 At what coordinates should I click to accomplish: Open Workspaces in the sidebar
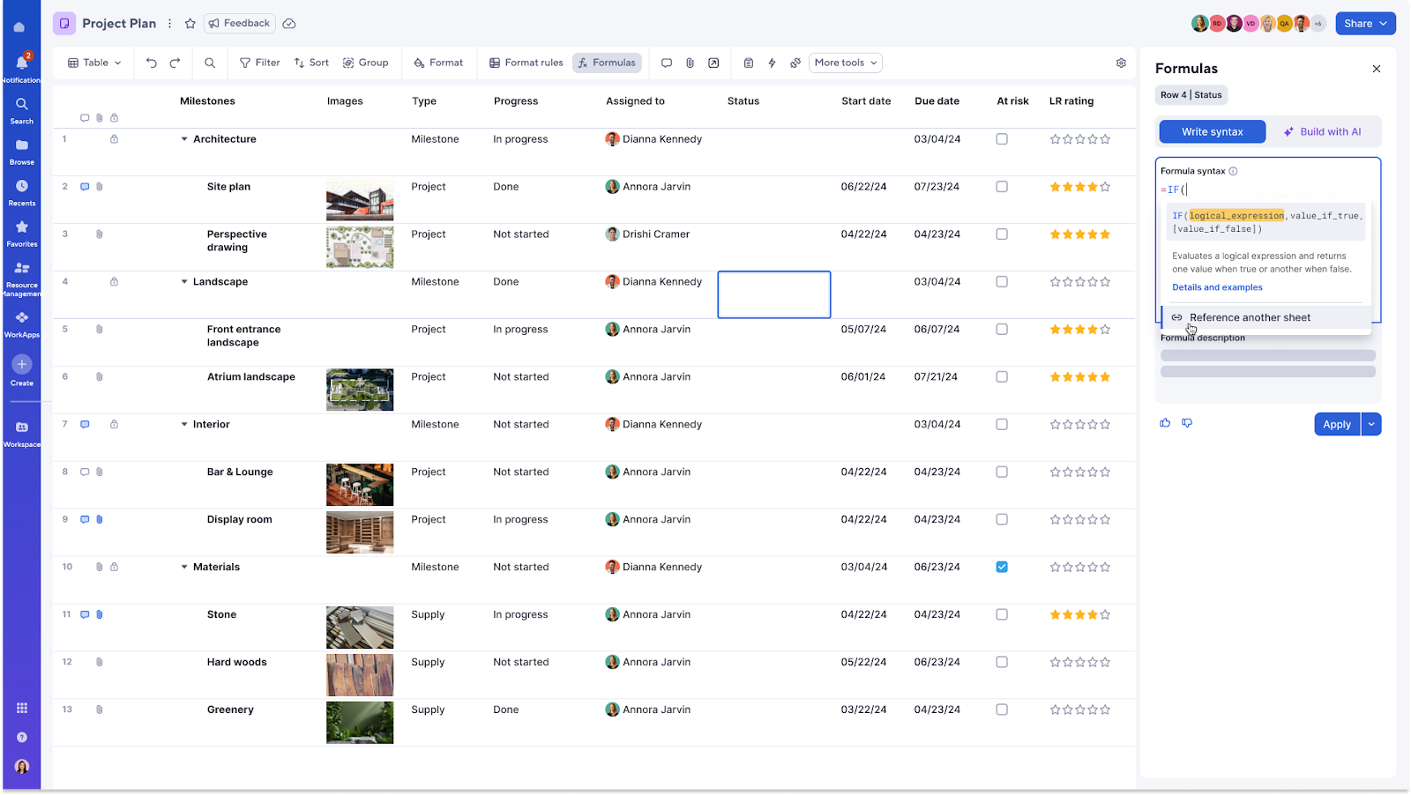click(21, 433)
